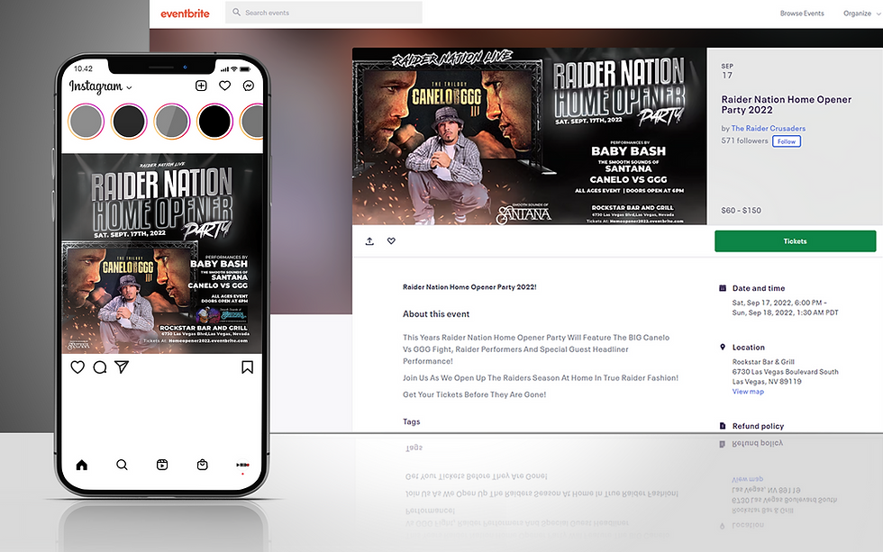Follow The Raider Crusaders organizer

point(786,141)
